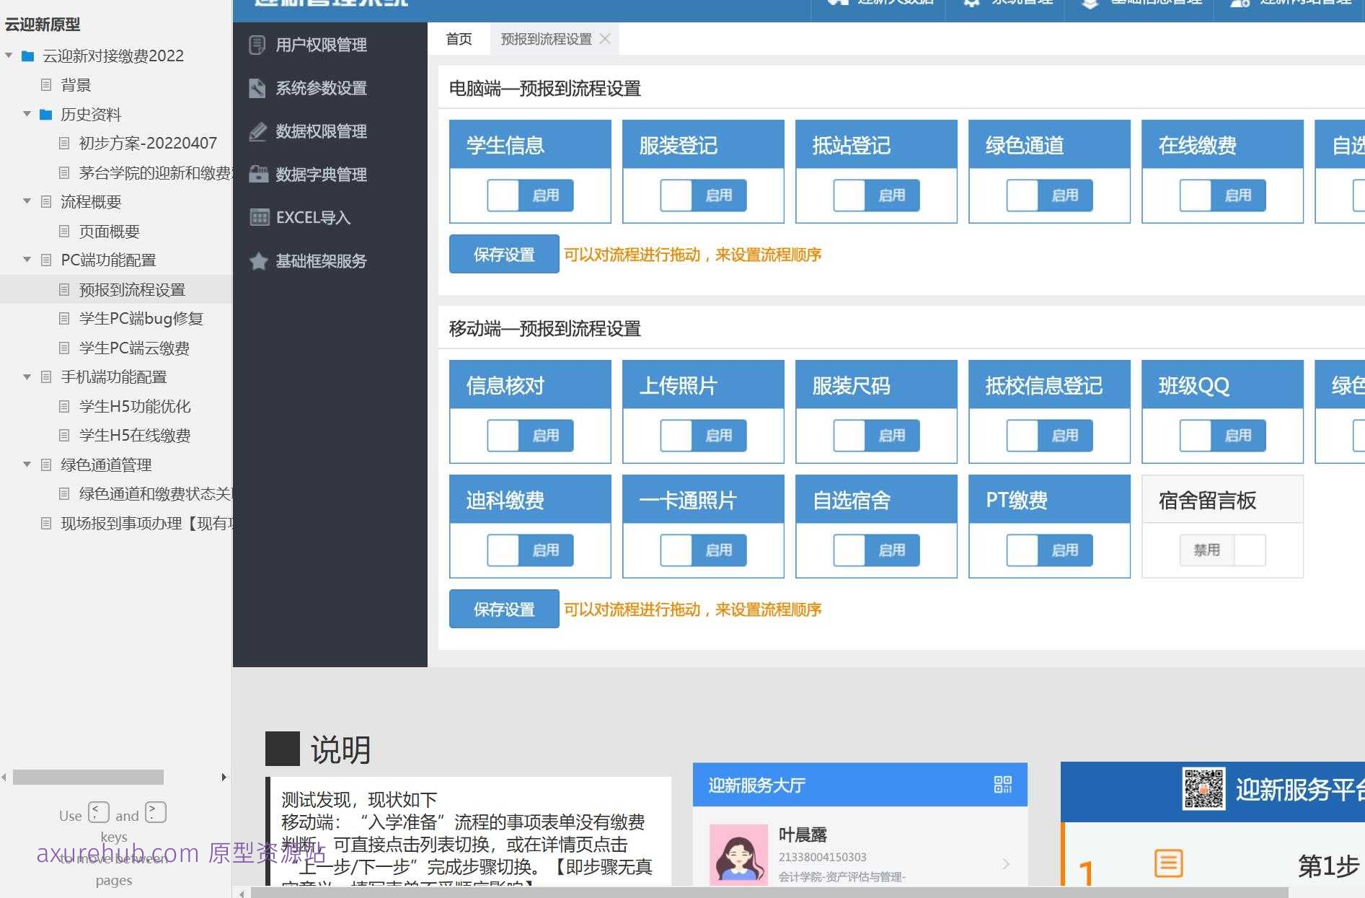Click 保存设置 under PC flow settings
This screenshot has height=898, width=1365.
tap(503, 254)
